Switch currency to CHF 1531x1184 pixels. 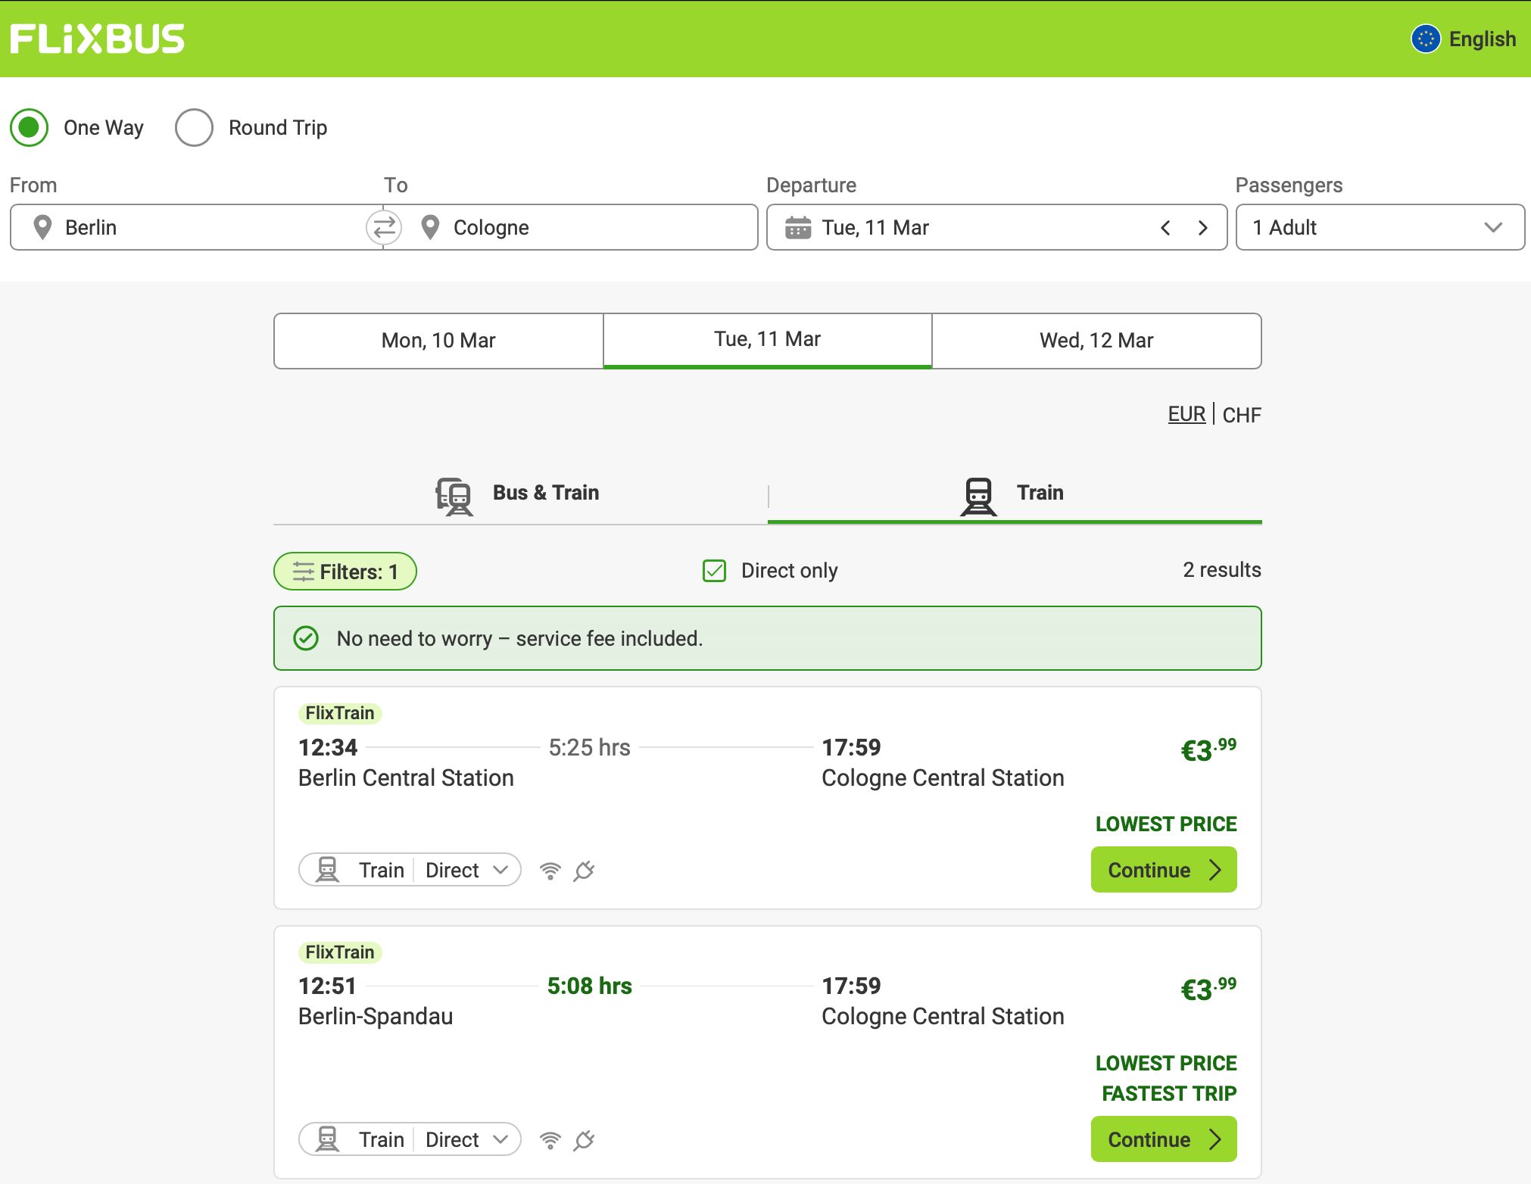1242,415
